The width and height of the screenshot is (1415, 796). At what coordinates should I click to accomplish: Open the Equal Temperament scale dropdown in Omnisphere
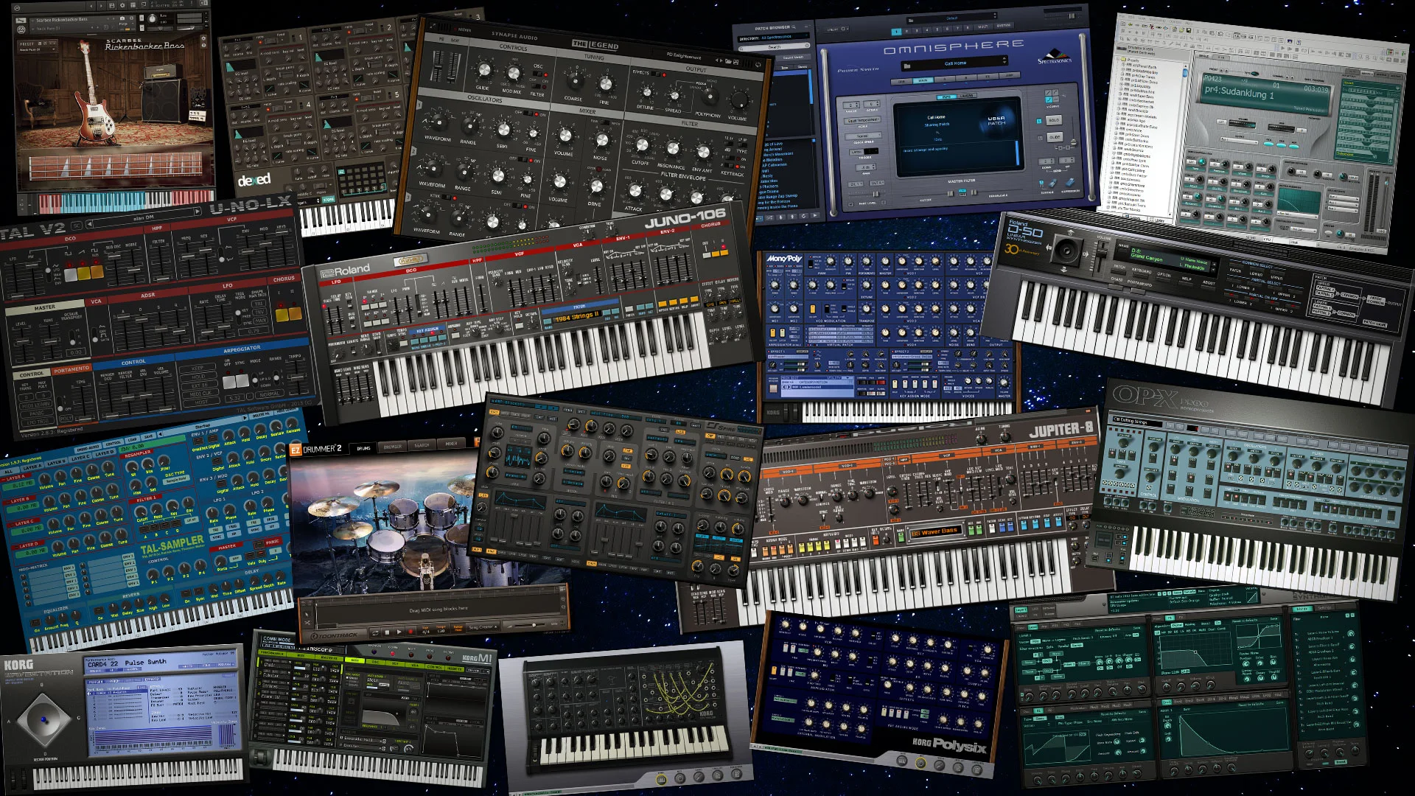[862, 120]
